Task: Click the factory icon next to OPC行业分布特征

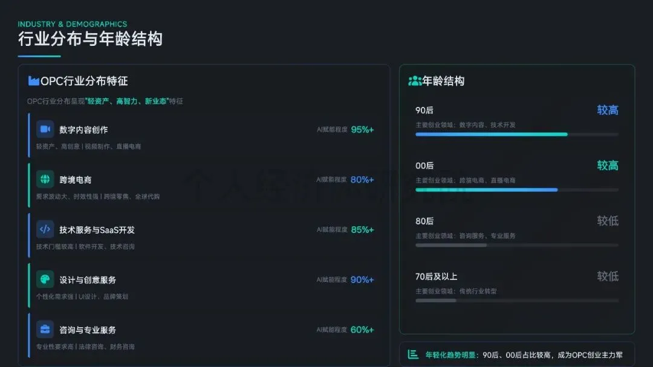Action: point(33,81)
